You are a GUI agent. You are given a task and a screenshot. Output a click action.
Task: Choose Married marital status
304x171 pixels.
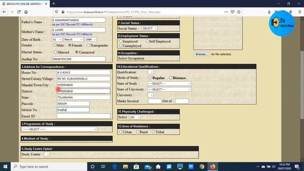56,52
